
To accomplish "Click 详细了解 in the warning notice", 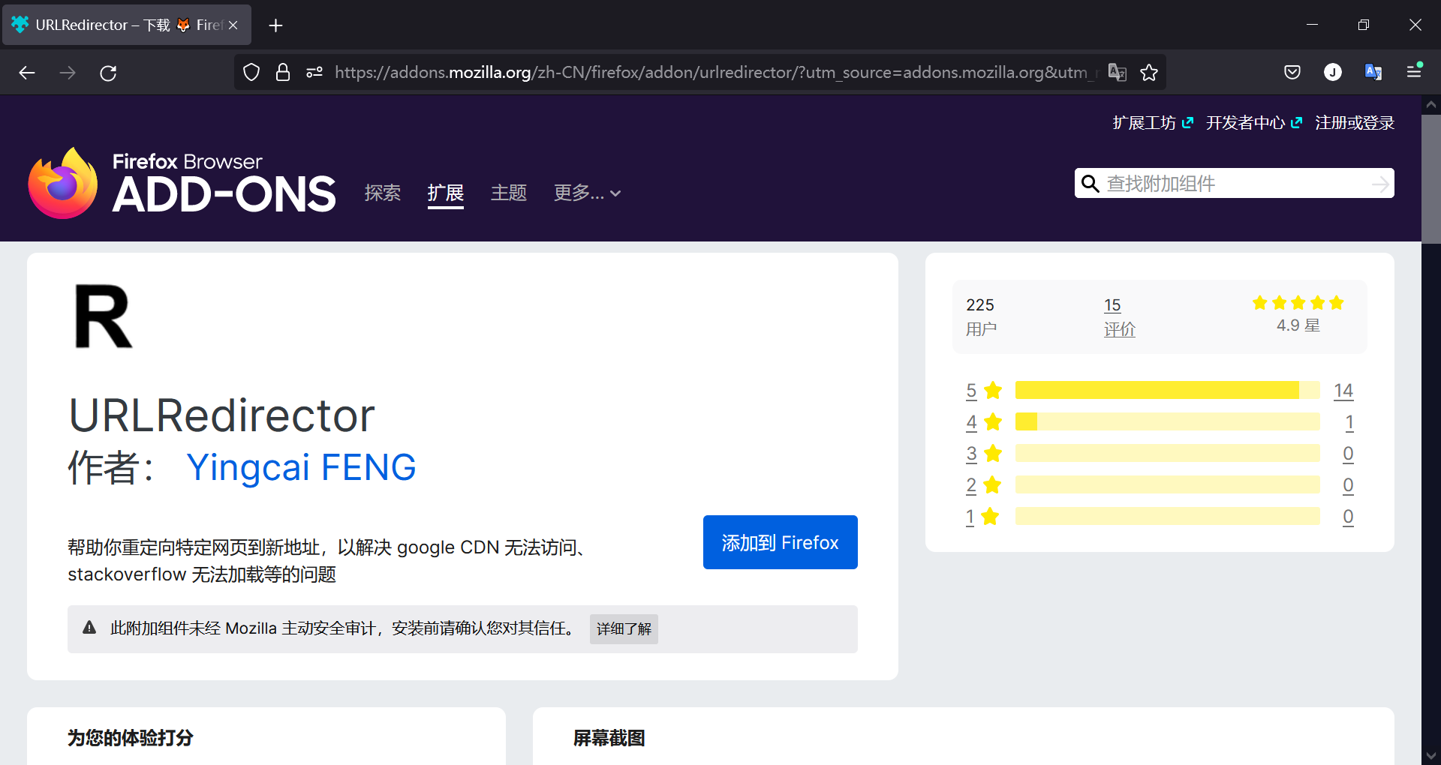I will pos(624,629).
